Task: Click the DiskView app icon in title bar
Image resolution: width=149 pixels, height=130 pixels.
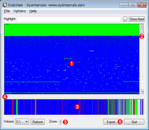Action: click(x=5, y=5)
